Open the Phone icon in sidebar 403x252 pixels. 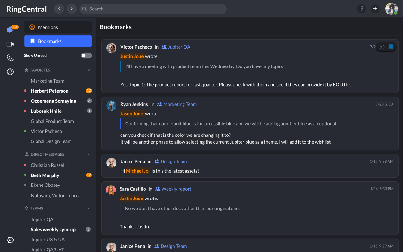coord(10,58)
